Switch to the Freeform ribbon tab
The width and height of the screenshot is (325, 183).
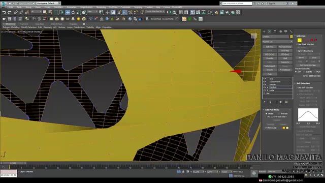(x=24, y=24)
